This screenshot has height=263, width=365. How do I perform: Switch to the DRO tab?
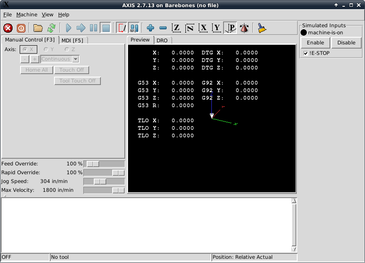162,40
